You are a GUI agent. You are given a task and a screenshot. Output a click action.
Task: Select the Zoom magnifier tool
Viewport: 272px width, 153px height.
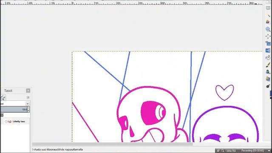(x=268, y=29)
